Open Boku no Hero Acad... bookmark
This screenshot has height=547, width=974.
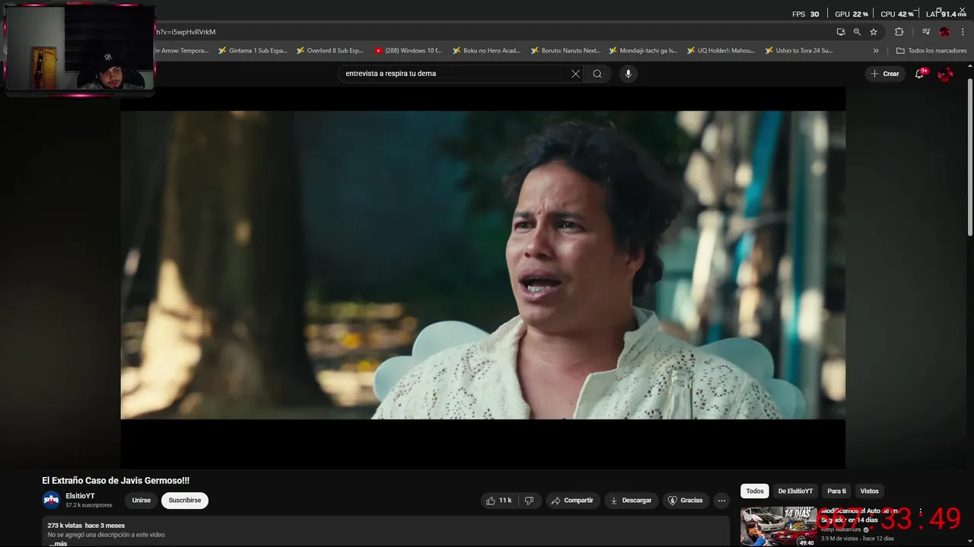point(486,51)
